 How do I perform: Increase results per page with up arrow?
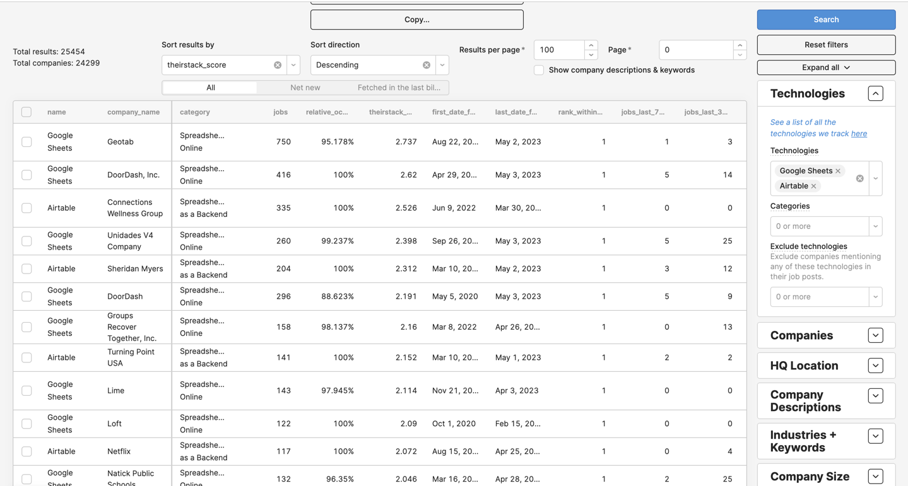coord(591,45)
